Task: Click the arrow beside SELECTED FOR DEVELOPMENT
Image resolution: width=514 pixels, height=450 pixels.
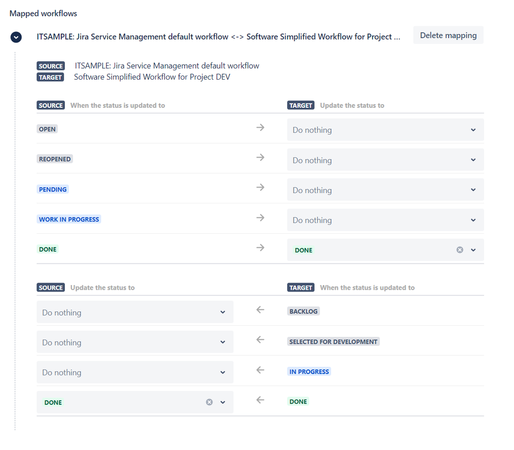Action: coord(260,340)
